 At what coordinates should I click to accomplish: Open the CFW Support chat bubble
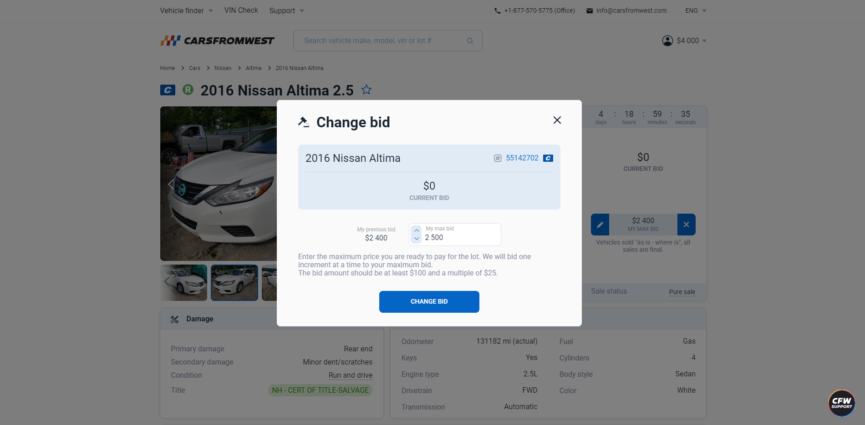841,403
